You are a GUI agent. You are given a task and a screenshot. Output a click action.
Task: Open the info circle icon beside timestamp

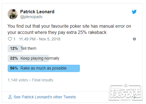click(134, 39)
